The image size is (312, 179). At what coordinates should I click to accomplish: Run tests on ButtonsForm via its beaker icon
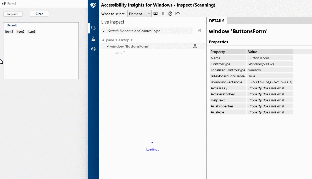195,46
